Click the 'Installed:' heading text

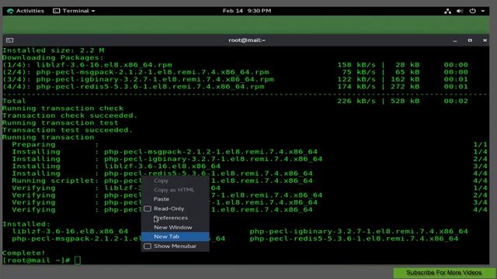click(26, 224)
